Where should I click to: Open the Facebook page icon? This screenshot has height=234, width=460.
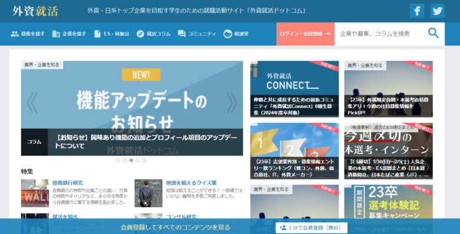click(x=417, y=11)
